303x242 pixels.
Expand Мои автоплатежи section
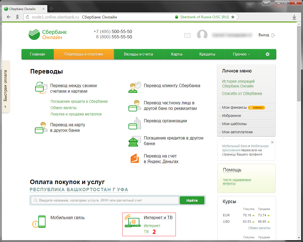pos(246,132)
